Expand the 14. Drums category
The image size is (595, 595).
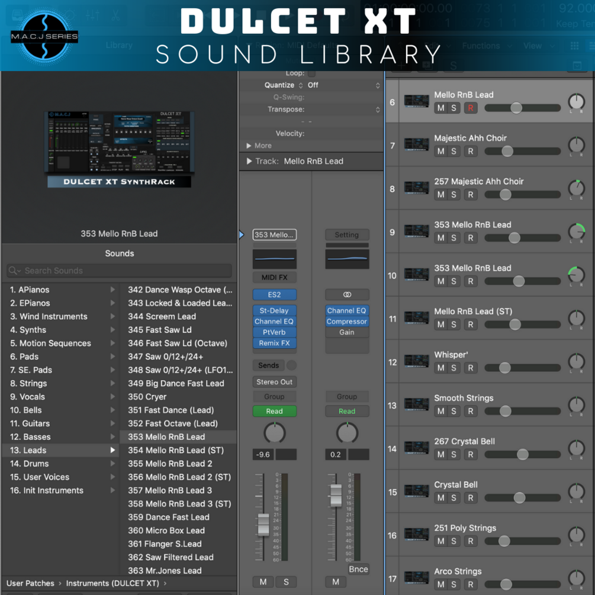point(112,464)
